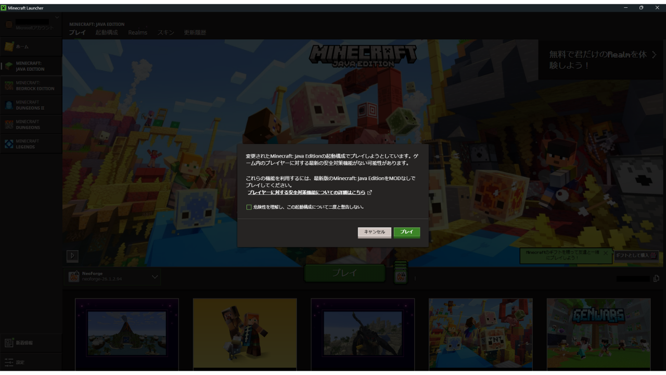This screenshot has height=375, width=666.
Task: Open the 新着情報 news icon
Action: (9, 343)
